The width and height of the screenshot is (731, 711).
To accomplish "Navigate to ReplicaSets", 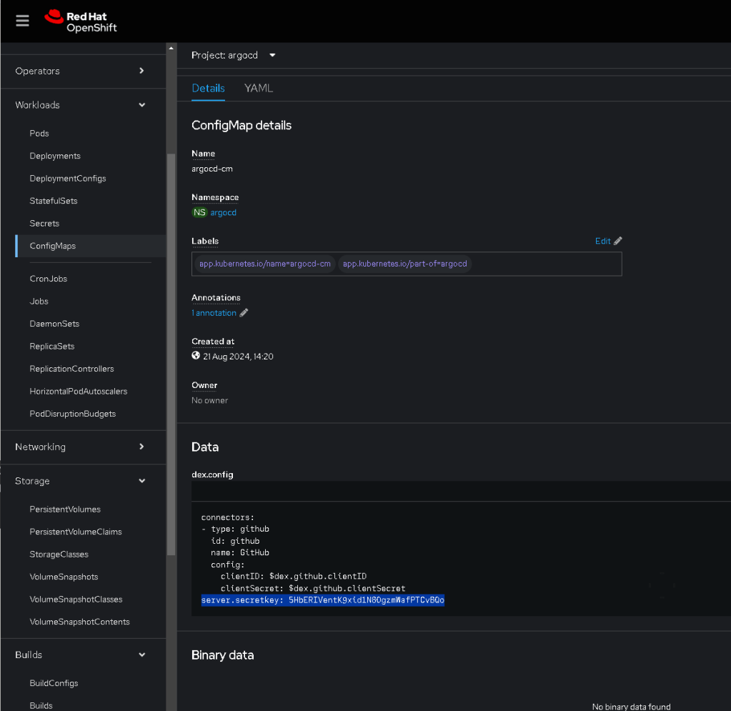I will click(52, 346).
